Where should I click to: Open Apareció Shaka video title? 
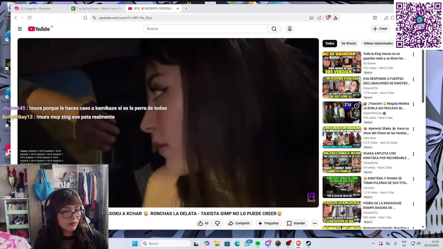pos(386,131)
